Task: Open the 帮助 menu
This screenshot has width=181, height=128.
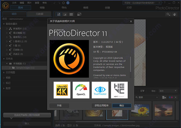Action: [45, 3]
